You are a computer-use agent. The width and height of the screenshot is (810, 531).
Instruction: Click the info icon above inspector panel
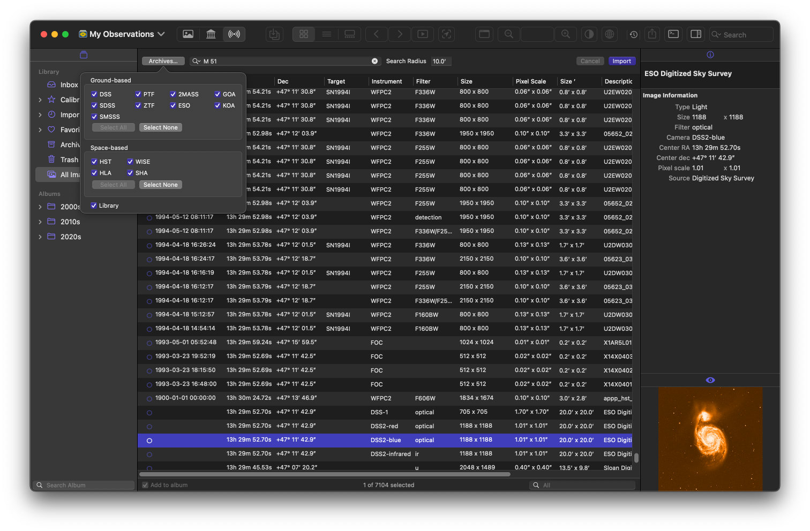point(710,55)
